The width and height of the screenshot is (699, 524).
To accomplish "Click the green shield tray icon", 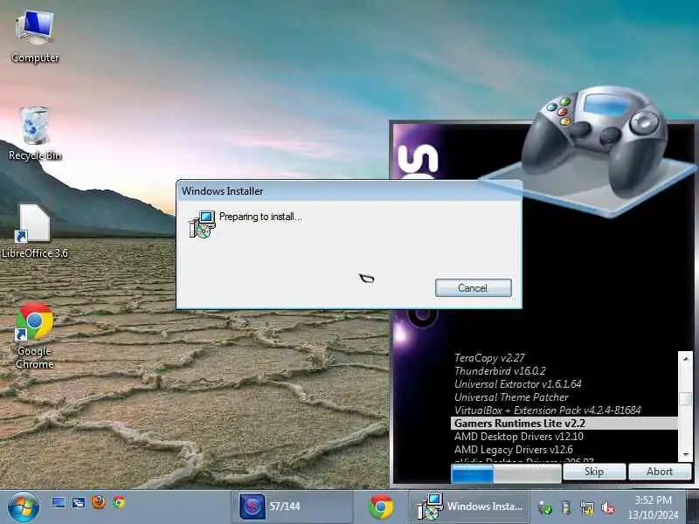I will click(544, 507).
